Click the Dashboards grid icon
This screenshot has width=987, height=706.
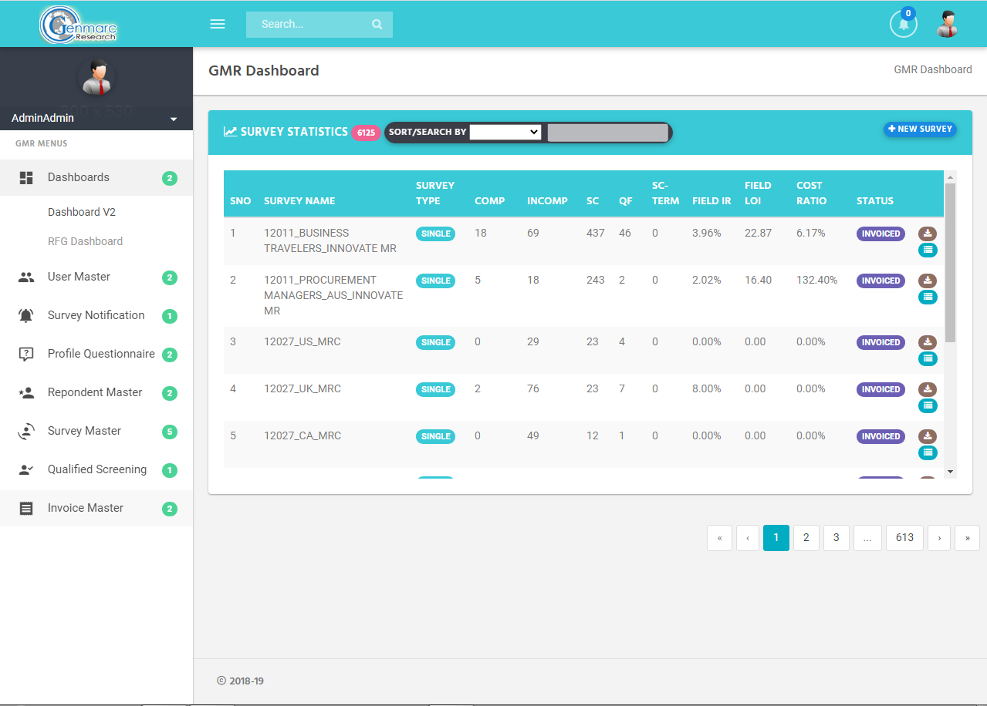point(26,177)
